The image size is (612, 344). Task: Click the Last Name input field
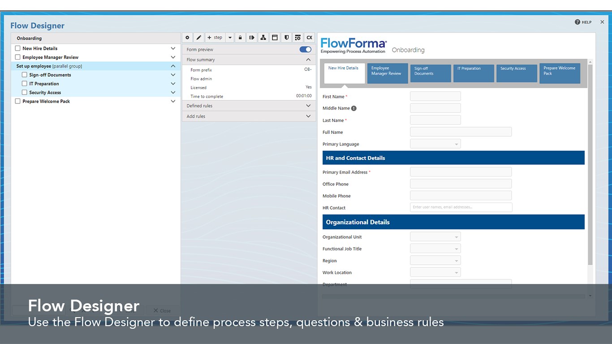(x=435, y=120)
